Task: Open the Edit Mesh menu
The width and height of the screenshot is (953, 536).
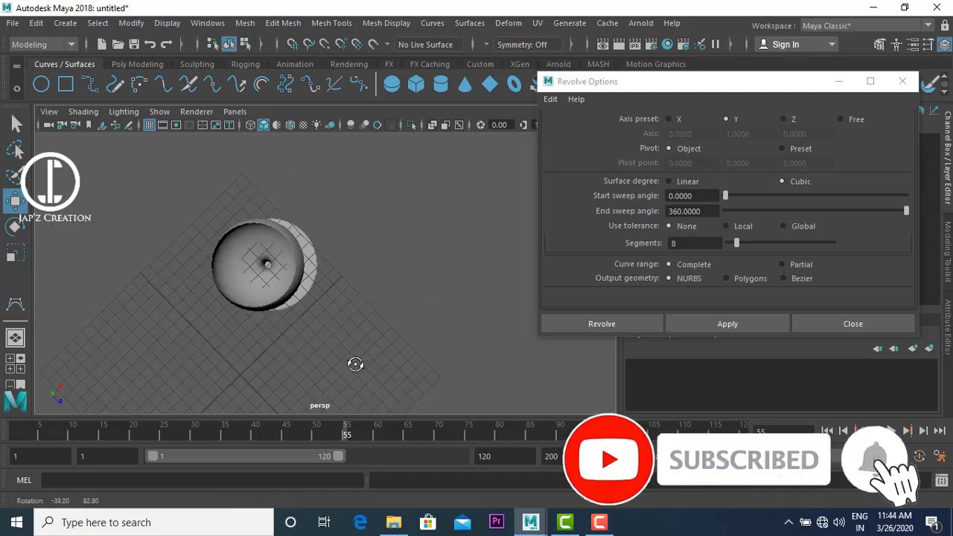Action: click(x=283, y=23)
